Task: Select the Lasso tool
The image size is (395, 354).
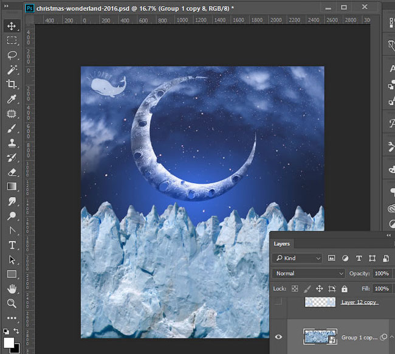Action: (12, 55)
